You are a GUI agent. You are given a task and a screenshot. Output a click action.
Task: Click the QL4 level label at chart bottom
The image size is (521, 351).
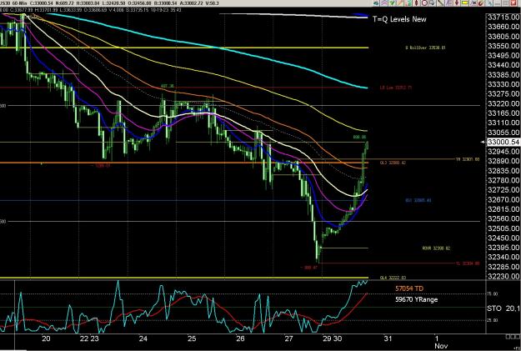point(393,278)
